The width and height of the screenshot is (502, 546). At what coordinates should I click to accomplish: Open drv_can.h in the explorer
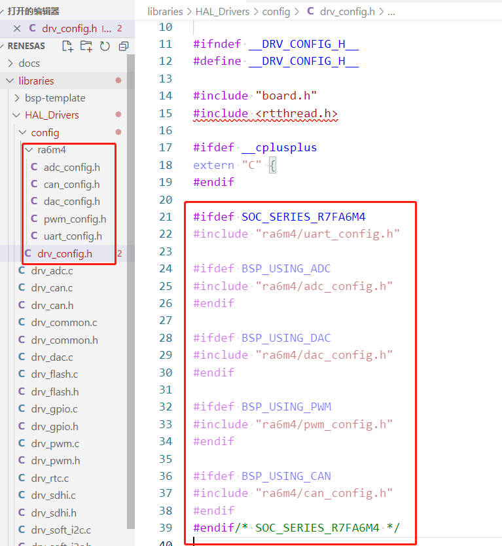52,305
